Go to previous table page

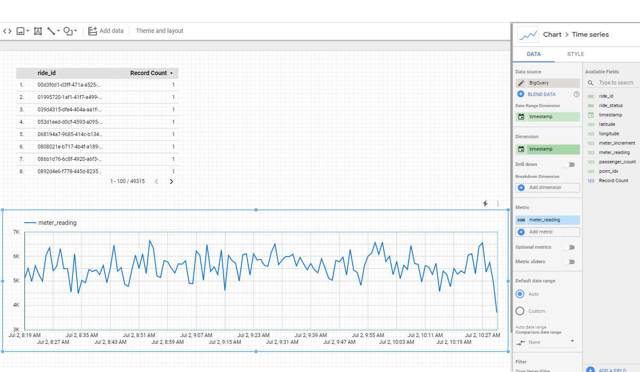(x=157, y=182)
